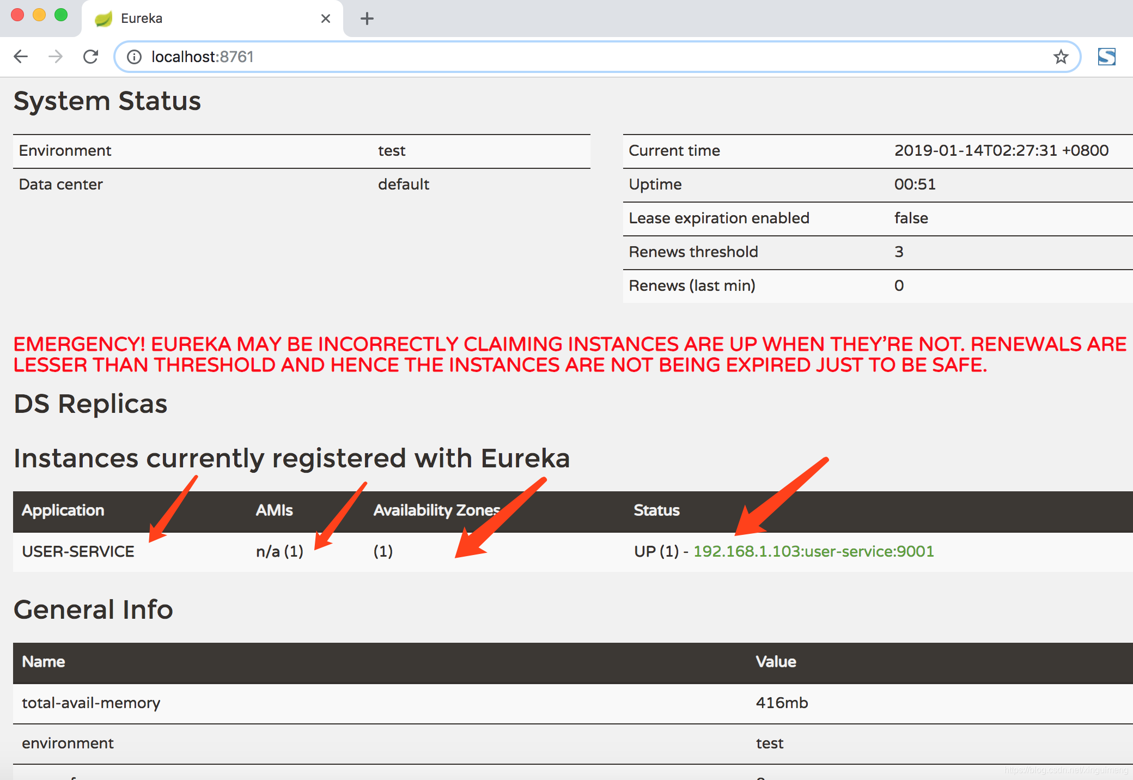Click the Application column header

click(63, 510)
